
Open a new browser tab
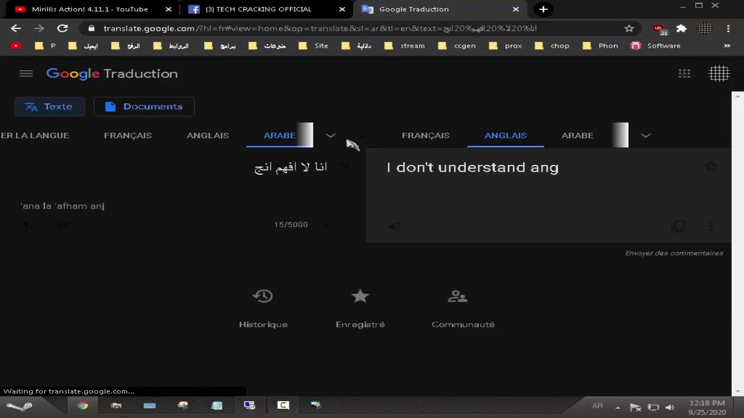[543, 9]
